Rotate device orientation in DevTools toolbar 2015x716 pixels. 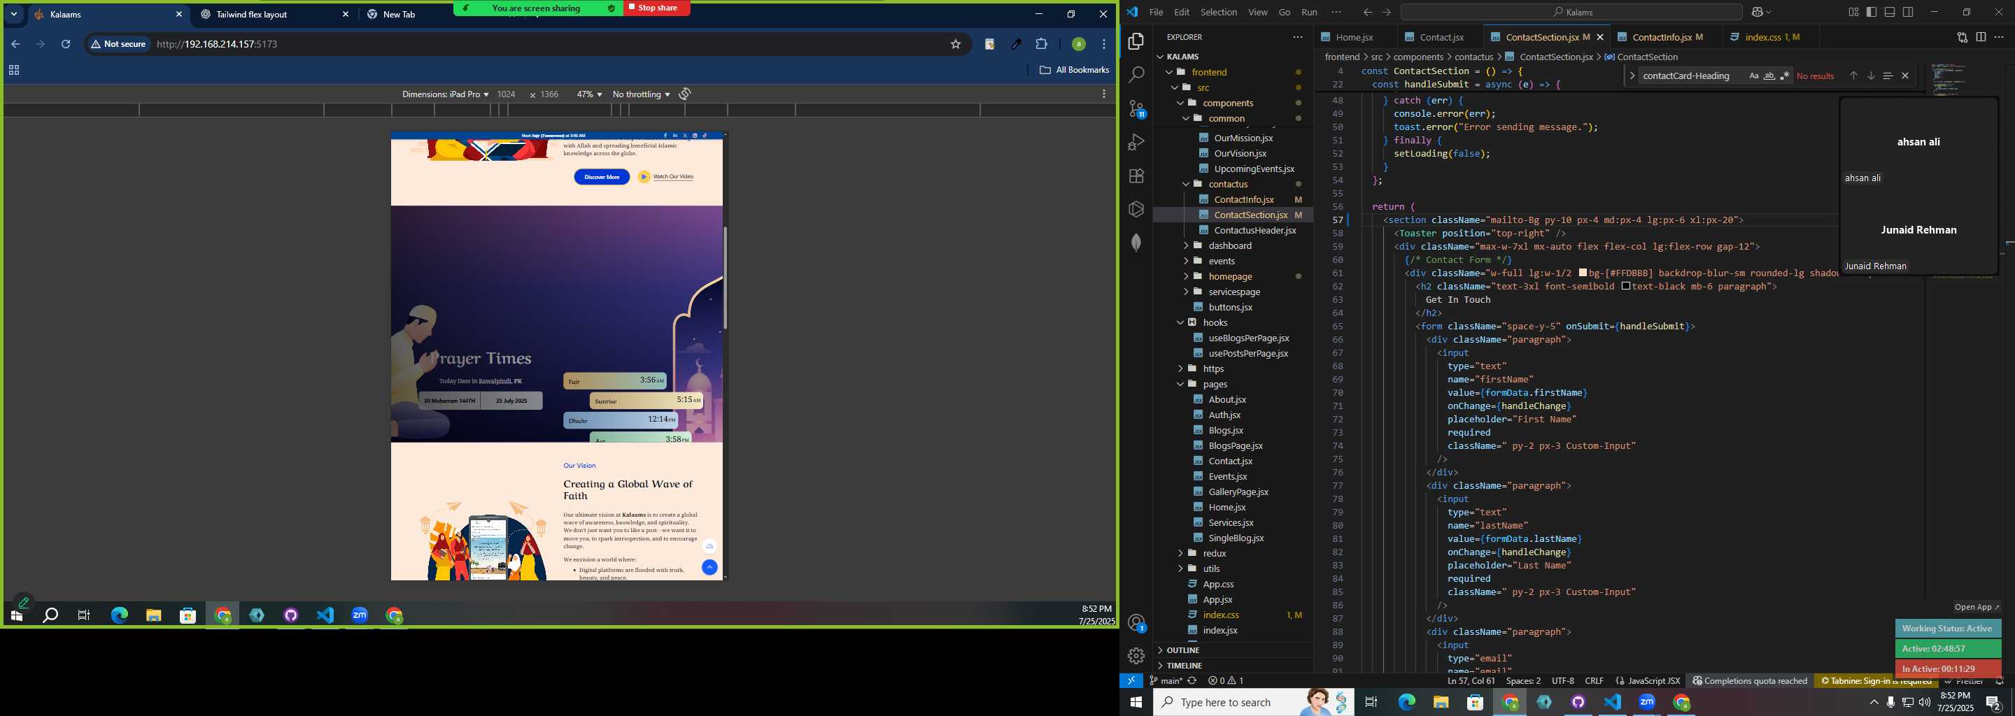pos(684,94)
